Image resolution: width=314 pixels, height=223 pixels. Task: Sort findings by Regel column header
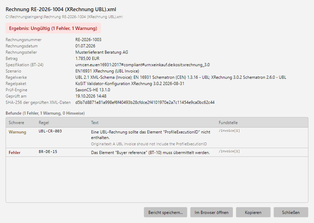(44, 123)
